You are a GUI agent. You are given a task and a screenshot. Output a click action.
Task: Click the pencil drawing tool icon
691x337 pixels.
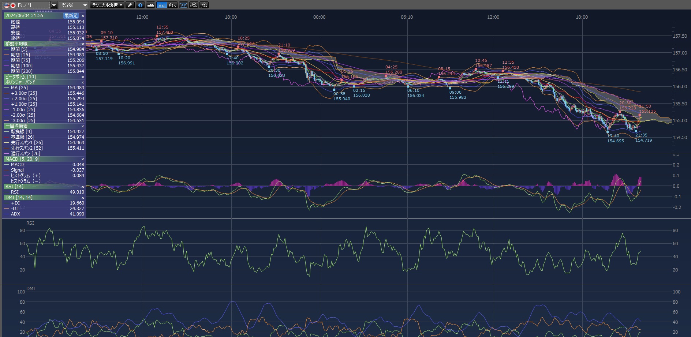click(130, 5)
